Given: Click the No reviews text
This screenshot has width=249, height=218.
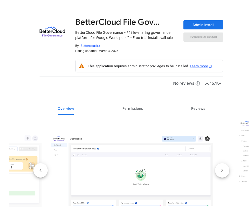Looking at the screenshot, I should [184, 83].
